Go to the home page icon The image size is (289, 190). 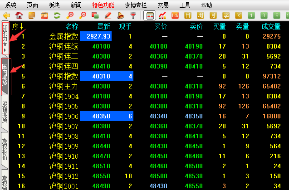[19, 15]
